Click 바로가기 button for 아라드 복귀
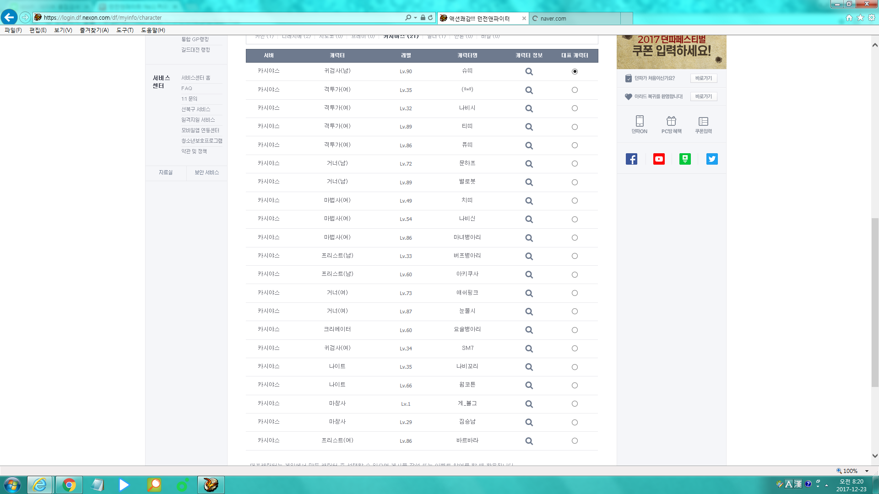The height and width of the screenshot is (494, 879). pos(703,97)
